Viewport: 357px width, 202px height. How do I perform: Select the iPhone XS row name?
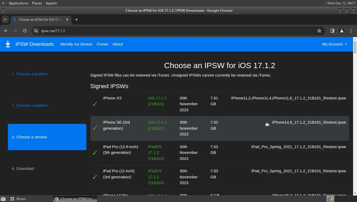tap(112, 98)
